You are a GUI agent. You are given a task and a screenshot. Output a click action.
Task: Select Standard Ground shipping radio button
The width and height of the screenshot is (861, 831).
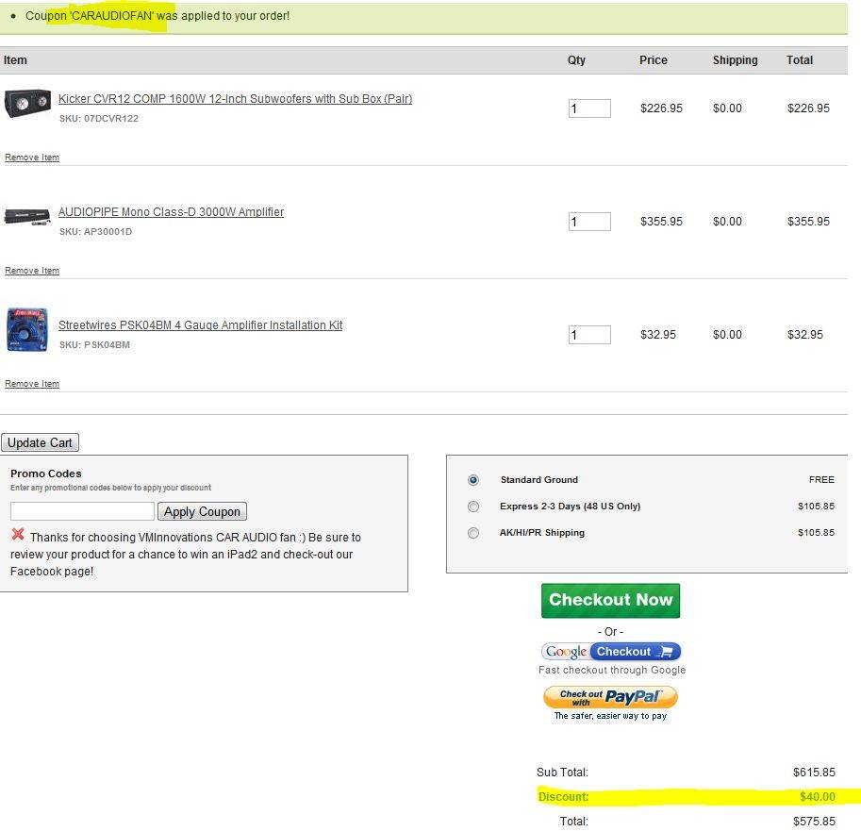click(x=472, y=480)
